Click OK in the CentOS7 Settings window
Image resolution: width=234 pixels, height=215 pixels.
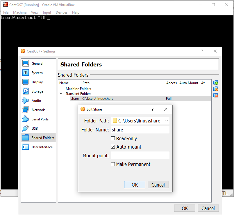pyautogui.click(x=185, y=208)
